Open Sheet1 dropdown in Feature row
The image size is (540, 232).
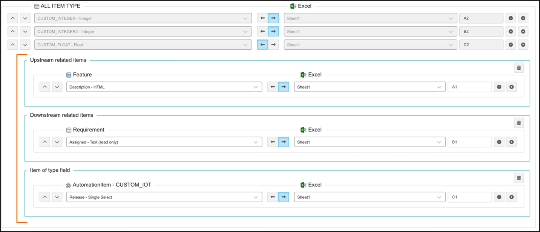click(x=369, y=87)
